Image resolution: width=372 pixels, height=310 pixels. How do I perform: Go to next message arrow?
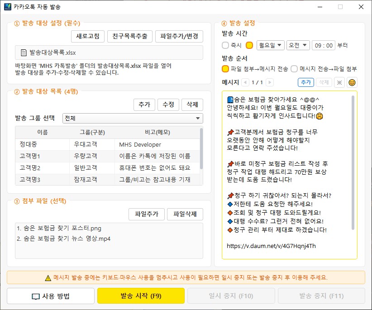[x=270, y=82]
